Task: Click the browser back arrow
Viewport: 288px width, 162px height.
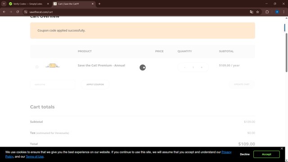Action: click(x=4, y=12)
